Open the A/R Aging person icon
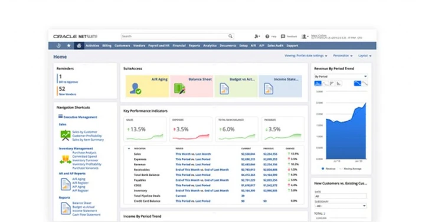The width and height of the screenshot is (425, 222). tap(135, 88)
